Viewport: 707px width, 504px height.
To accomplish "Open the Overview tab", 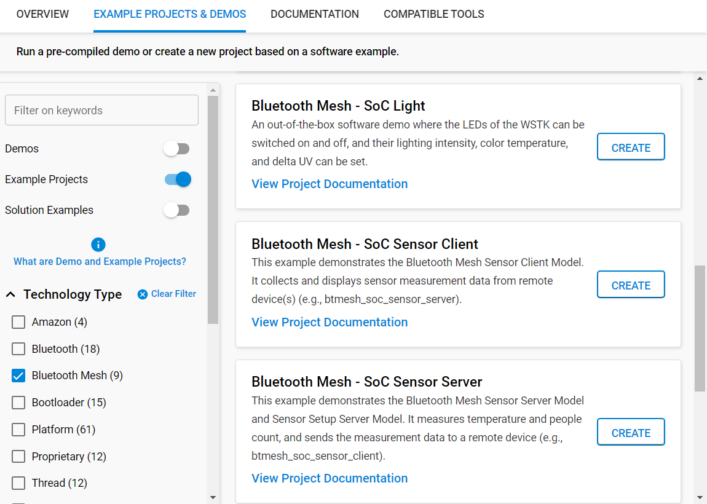I will point(43,14).
